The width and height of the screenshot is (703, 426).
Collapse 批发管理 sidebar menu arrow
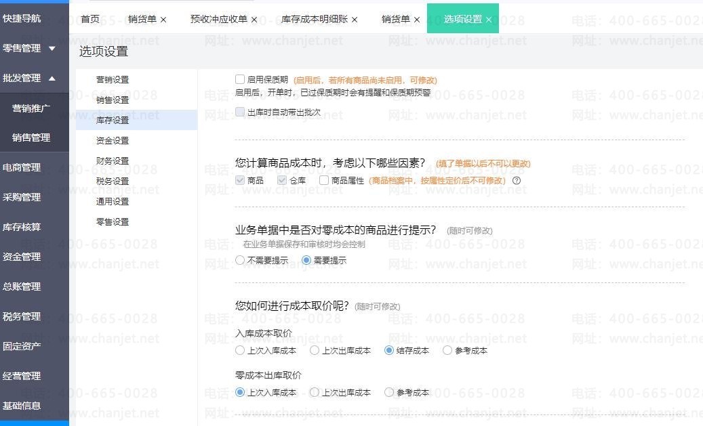tap(52, 79)
